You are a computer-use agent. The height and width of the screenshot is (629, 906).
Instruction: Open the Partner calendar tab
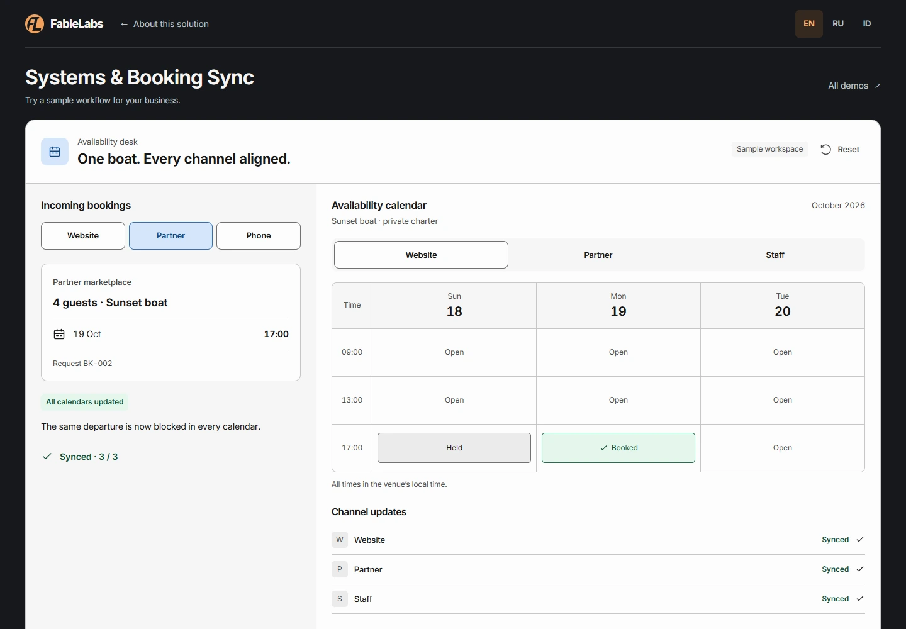598,255
